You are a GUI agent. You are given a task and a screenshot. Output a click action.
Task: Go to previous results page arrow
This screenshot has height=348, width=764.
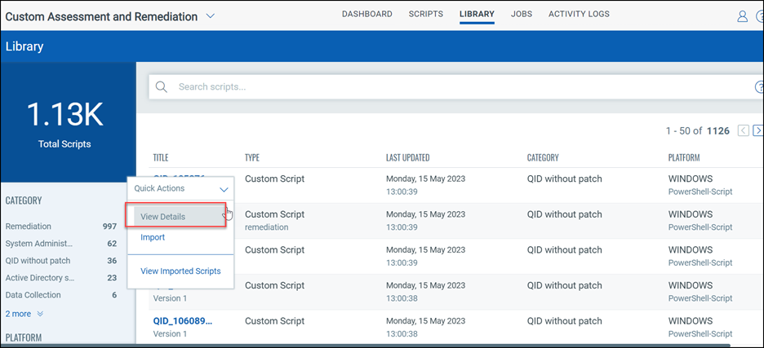click(x=743, y=130)
